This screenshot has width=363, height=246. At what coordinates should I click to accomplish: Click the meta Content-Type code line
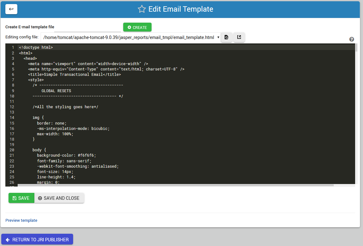[x=106, y=69]
